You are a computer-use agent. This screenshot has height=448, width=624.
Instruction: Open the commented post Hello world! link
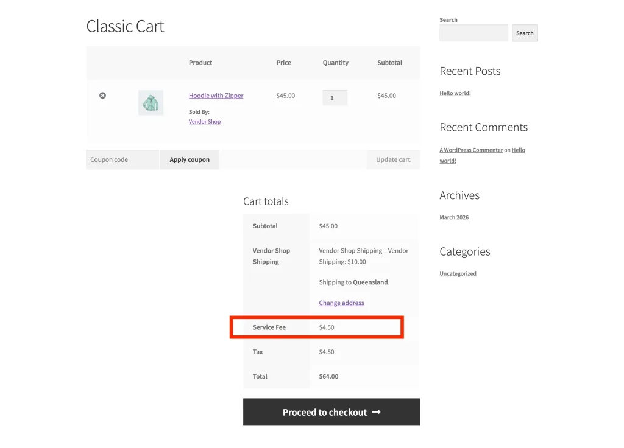tap(483, 155)
